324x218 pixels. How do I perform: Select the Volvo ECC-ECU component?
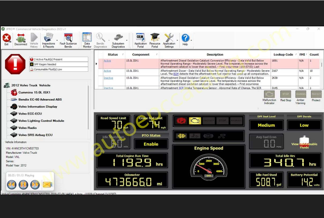click(x=30, y=114)
